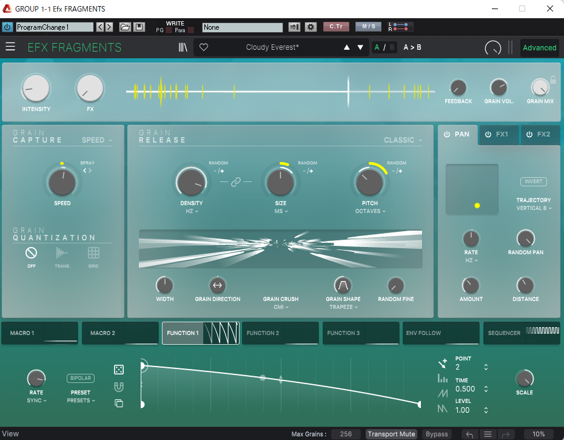This screenshot has width=564, height=440.
Task: Toggle the Invert trajectory button
Action: 534,181
